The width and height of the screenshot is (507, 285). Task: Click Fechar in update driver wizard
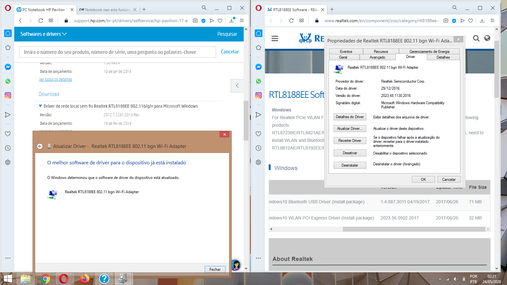coord(215,269)
